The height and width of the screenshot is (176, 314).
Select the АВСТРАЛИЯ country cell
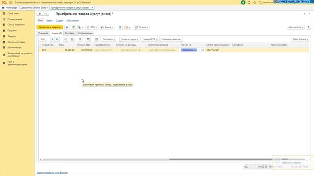tap(218, 50)
